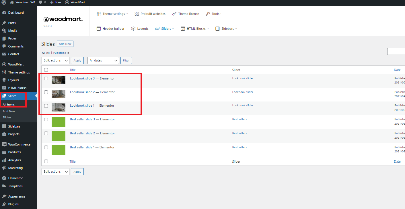Click the Contact envelope icon in sidebar
Image resolution: width=405 pixels, height=209 pixels.
click(x=4, y=54)
